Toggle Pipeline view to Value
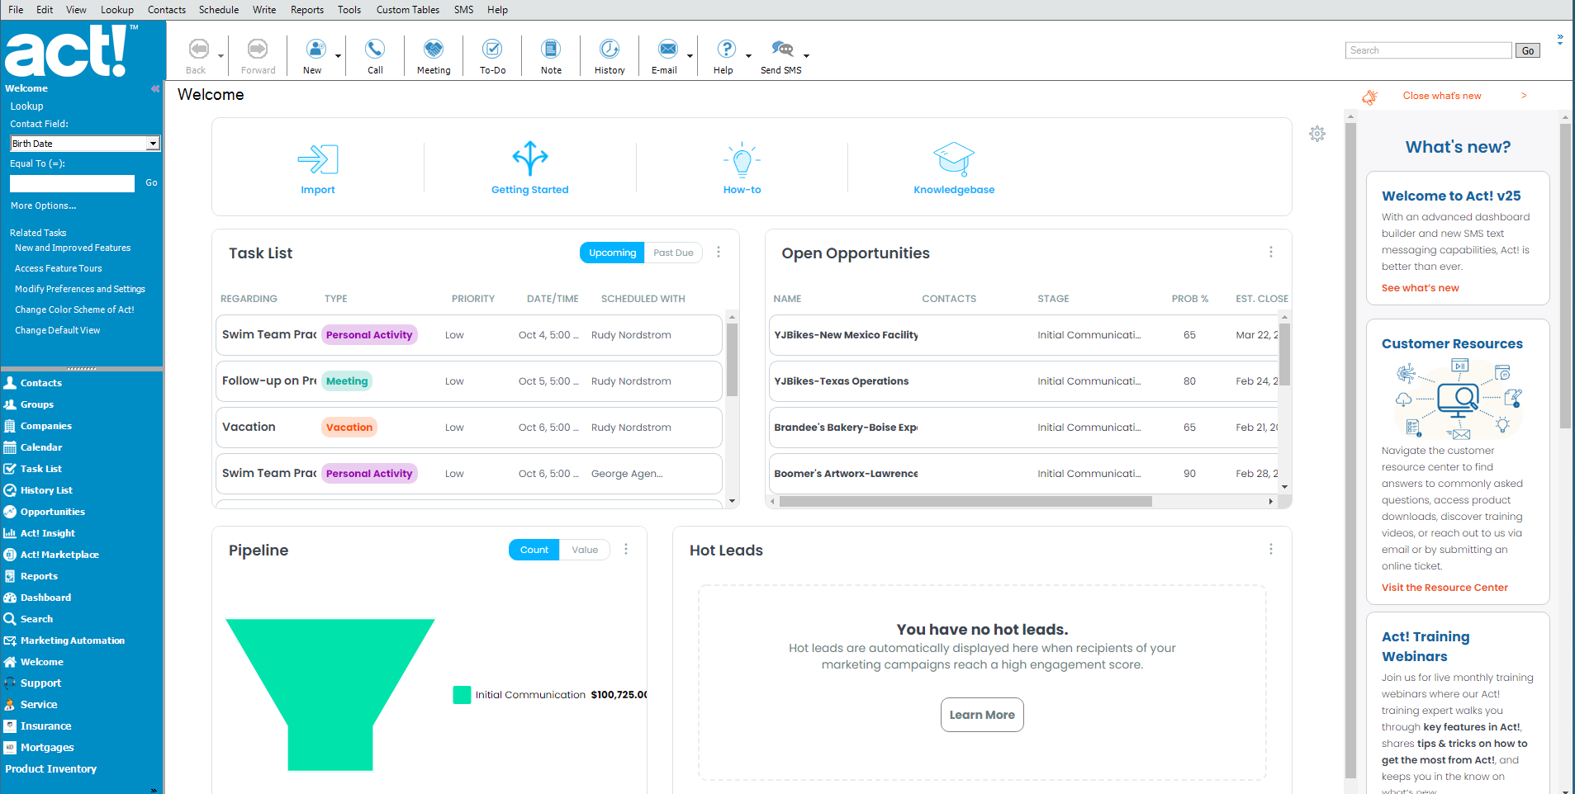 point(585,550)
